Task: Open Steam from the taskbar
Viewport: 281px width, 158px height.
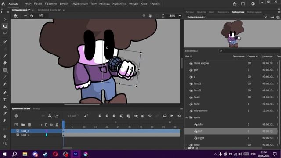Action: pos(45,154)
